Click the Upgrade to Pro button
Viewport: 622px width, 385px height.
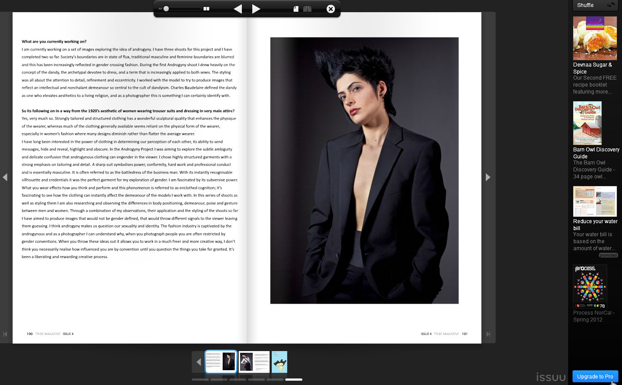[x=595, y=377]
